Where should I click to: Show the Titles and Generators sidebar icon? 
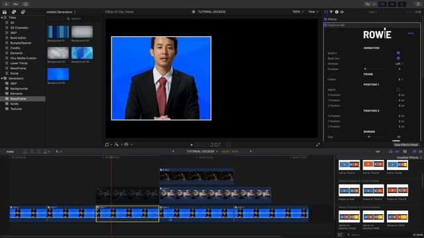coord(23,12)
